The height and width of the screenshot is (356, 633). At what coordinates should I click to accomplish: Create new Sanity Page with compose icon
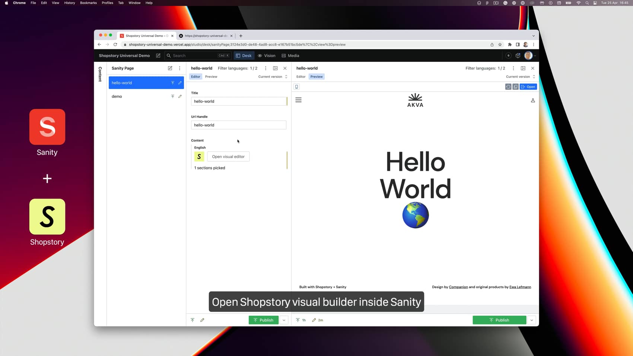coord(170,68)
